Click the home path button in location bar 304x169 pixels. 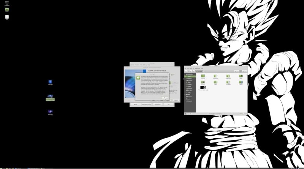click(x=199, y=71)
